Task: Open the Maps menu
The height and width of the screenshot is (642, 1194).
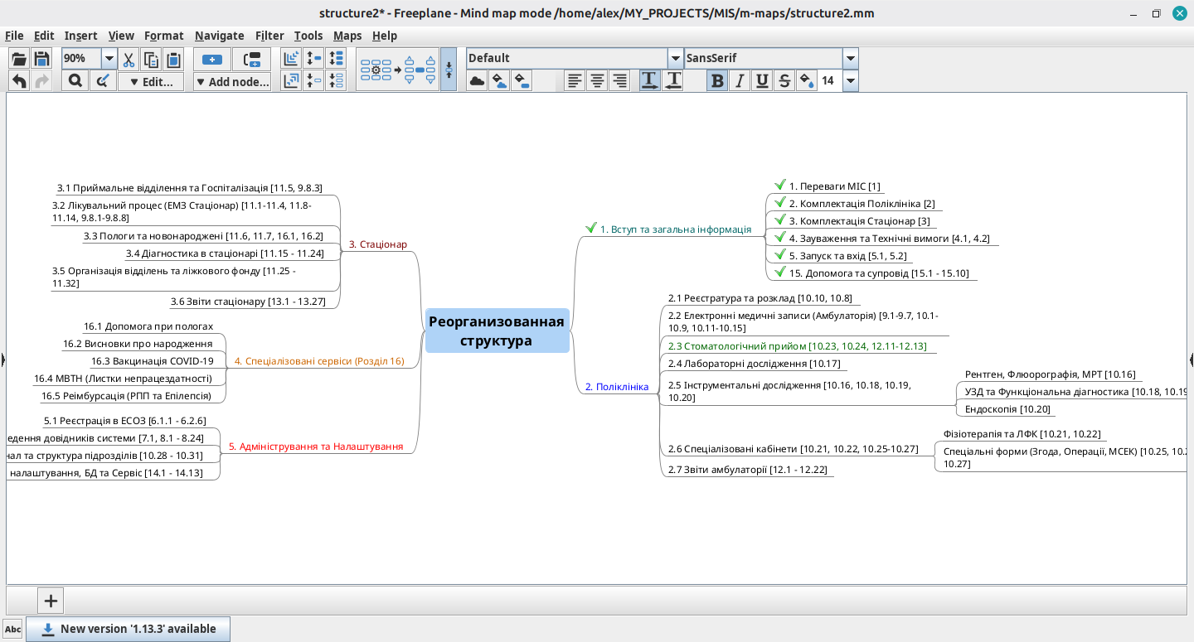Action: pyautogui.click(x=347, y=36)
